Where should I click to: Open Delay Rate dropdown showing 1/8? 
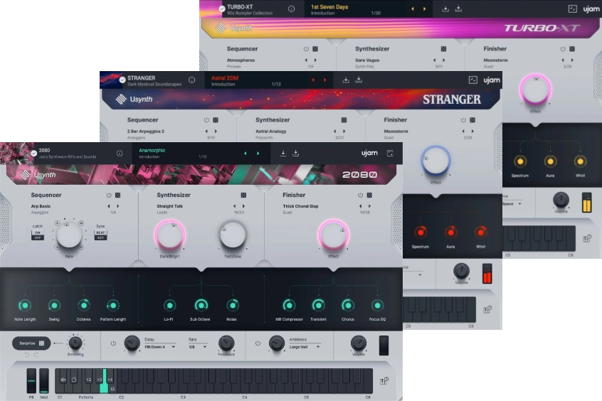point(198,347)
